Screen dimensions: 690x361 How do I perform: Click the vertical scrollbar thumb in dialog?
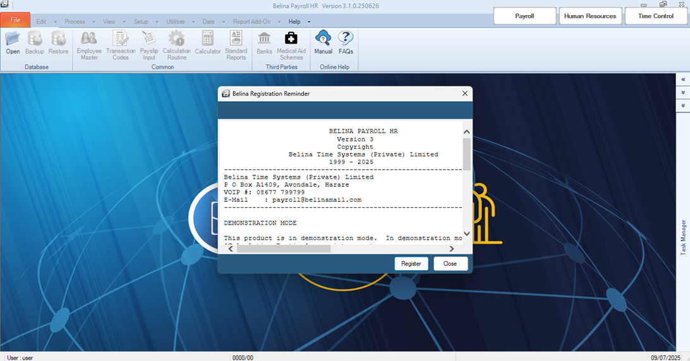467,154
